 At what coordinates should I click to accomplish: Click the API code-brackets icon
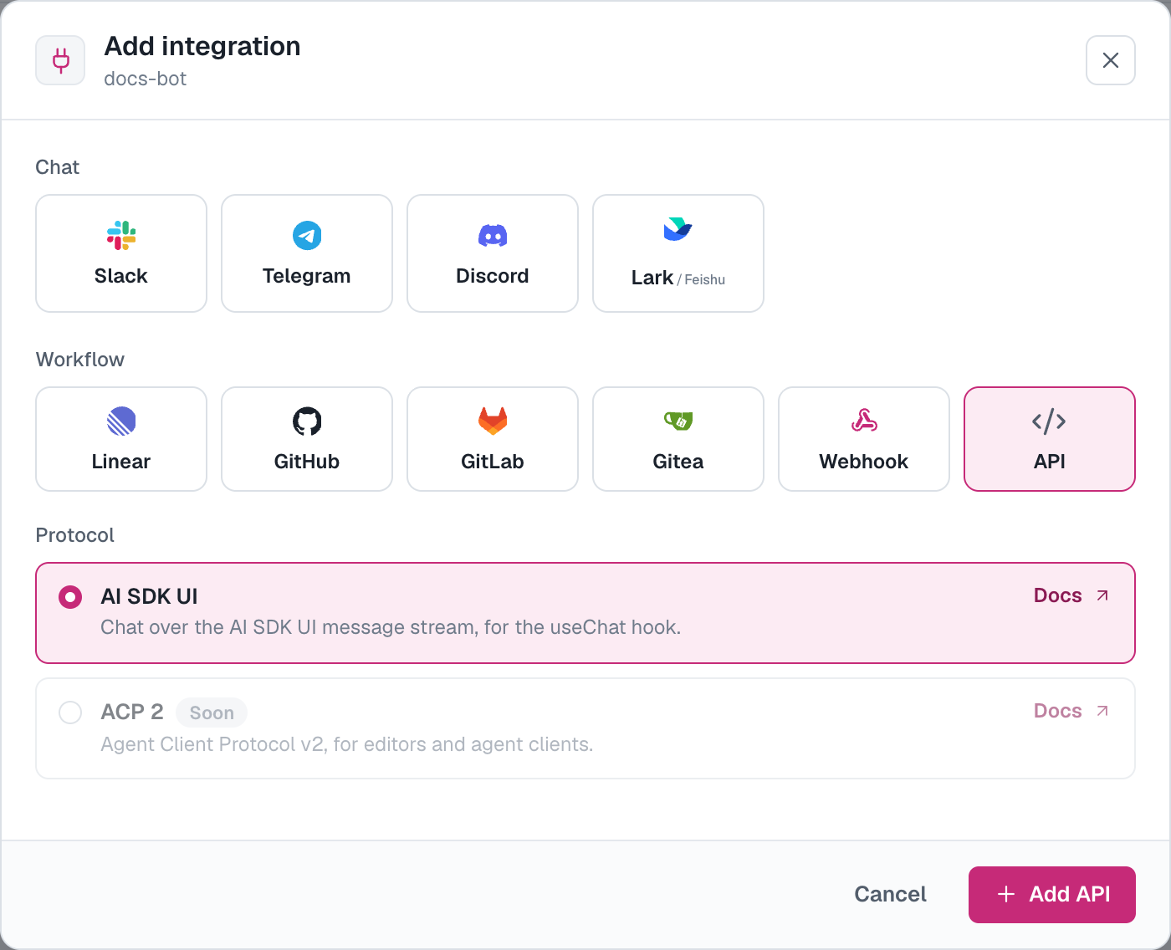click(x=1049, y=421)
